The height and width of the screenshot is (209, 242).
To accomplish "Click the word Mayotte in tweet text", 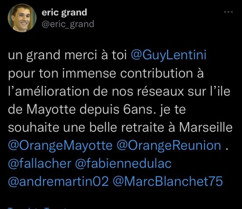I will coord(51,110).
